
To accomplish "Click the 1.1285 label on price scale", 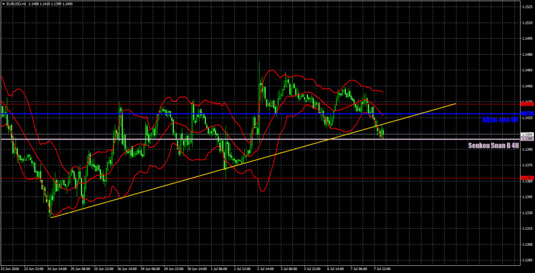I will pos(527,261).
